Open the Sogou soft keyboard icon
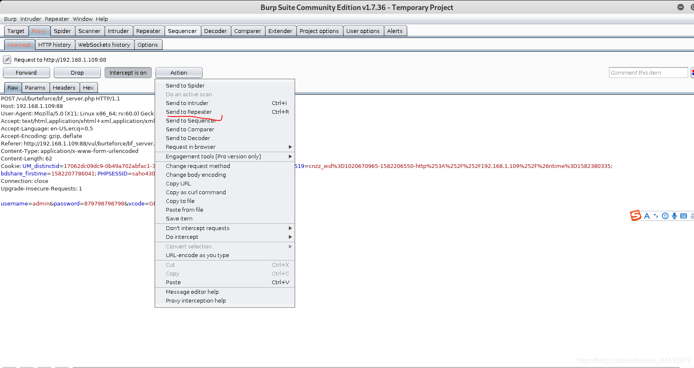Screen dimensions: 694x368 684,216
